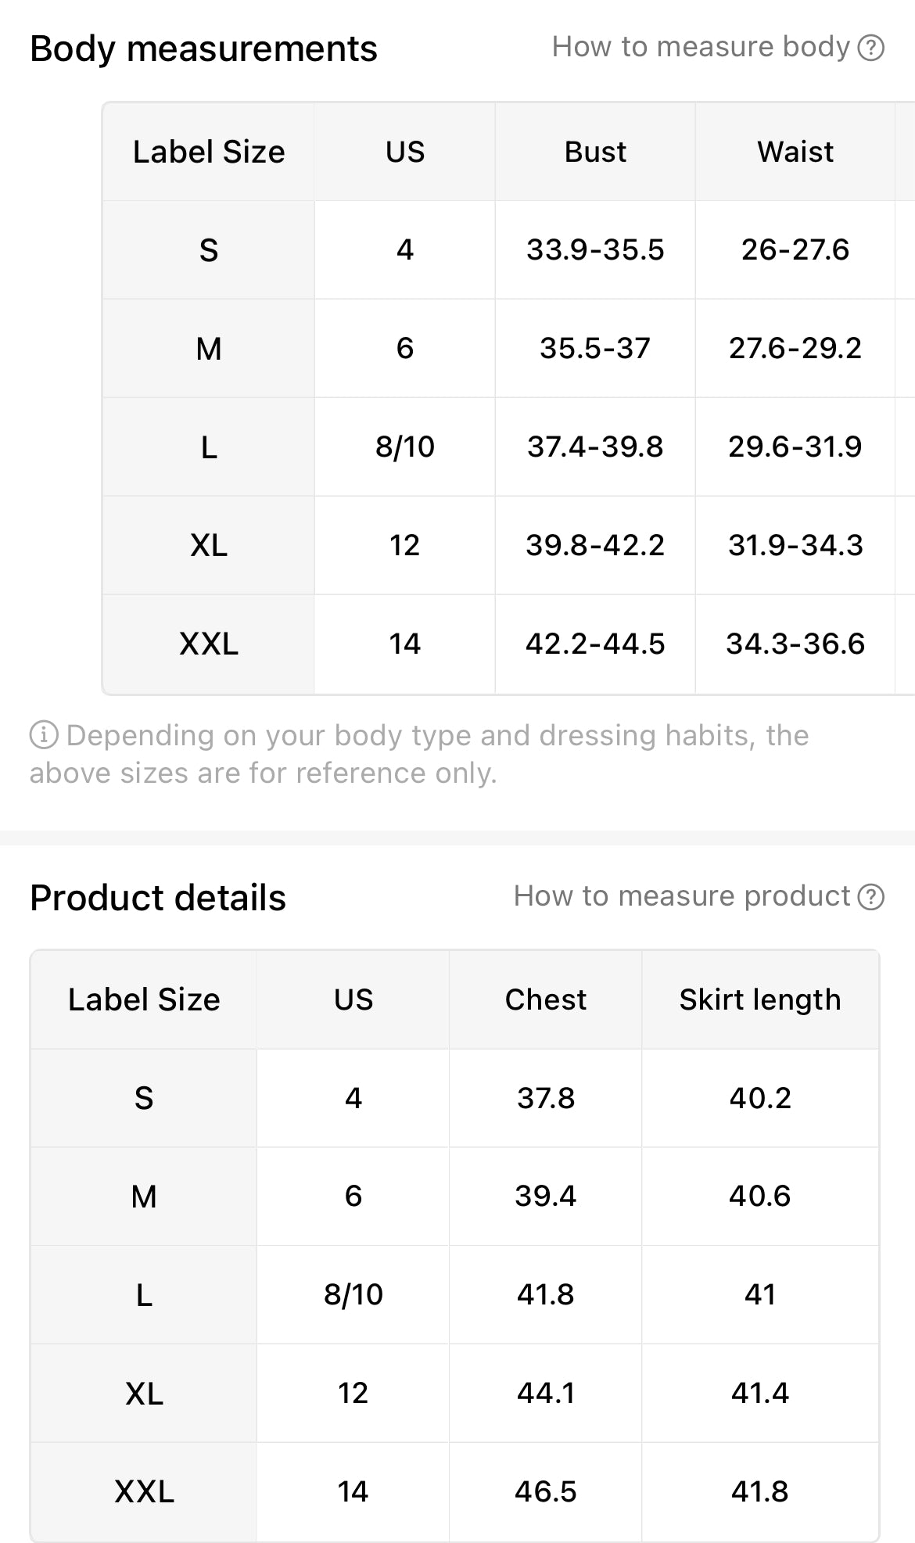The width and height of the screenshot is (915, 1543).
Task: Select the Bust column header
Action: (595, 152)
